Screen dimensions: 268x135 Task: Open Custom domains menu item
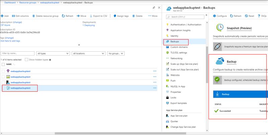coord(179,47)
